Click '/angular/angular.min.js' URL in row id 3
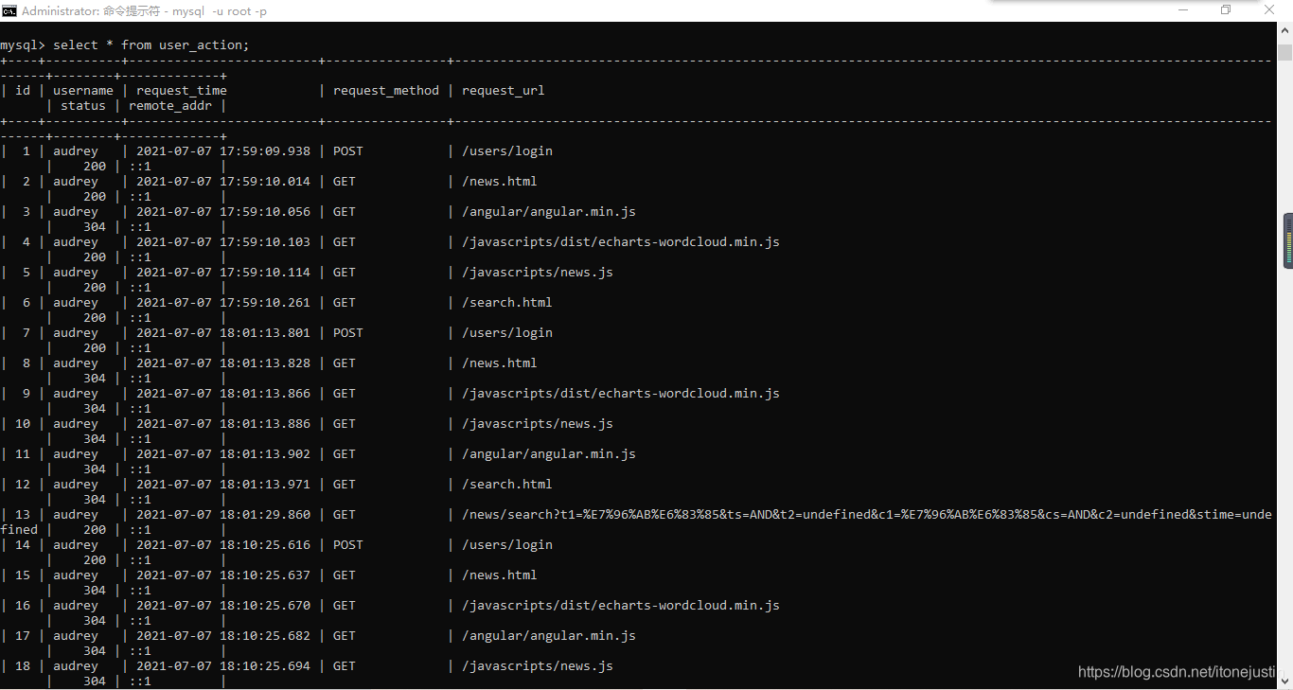 point(549,212)
